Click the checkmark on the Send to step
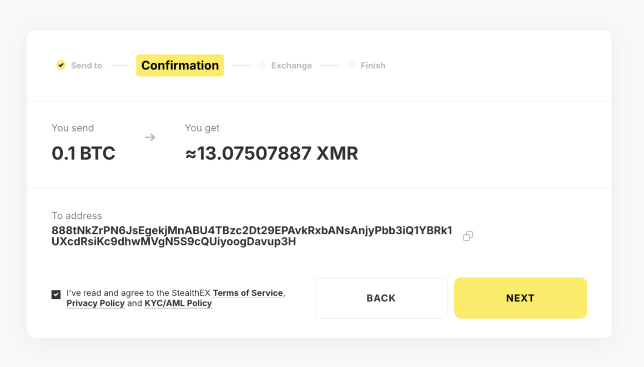The width and height of the screenshot is (644, 367). [x=61, y=65]
